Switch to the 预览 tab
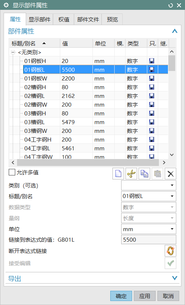This screenshot has height=305, width=185. point(112,19)
